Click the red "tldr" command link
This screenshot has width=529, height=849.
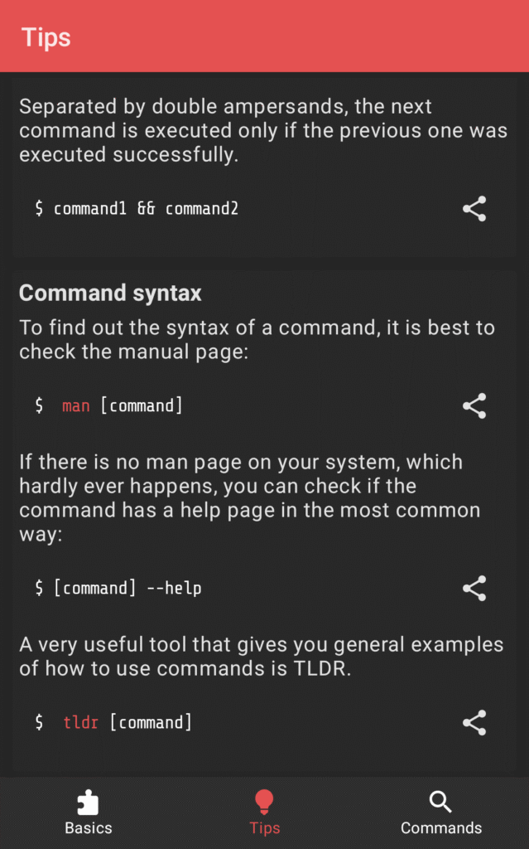tap(80, 723)
